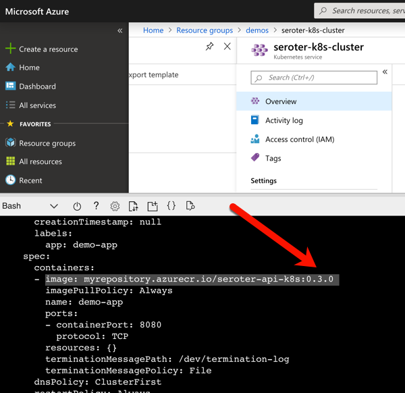This screenshot has height=393, width=405.
Task: Open Activity log menu item
Action: pos(284,120)
